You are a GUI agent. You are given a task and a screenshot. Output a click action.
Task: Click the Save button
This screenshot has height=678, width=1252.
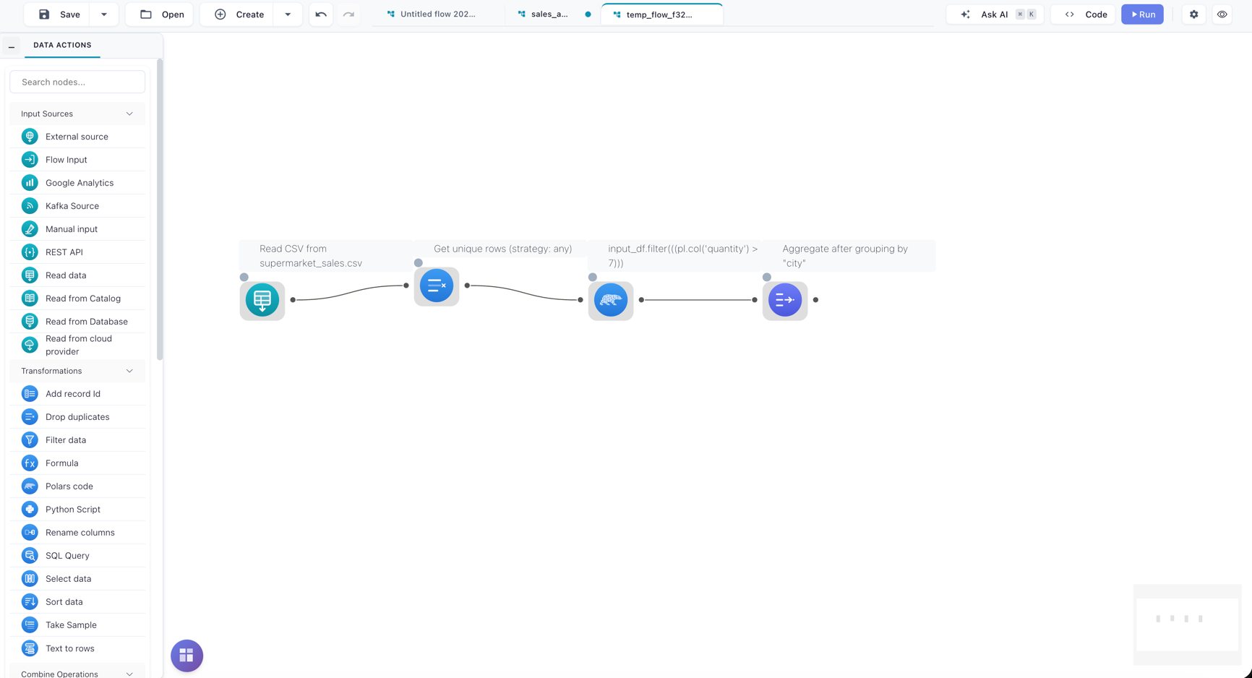(59, 14)
